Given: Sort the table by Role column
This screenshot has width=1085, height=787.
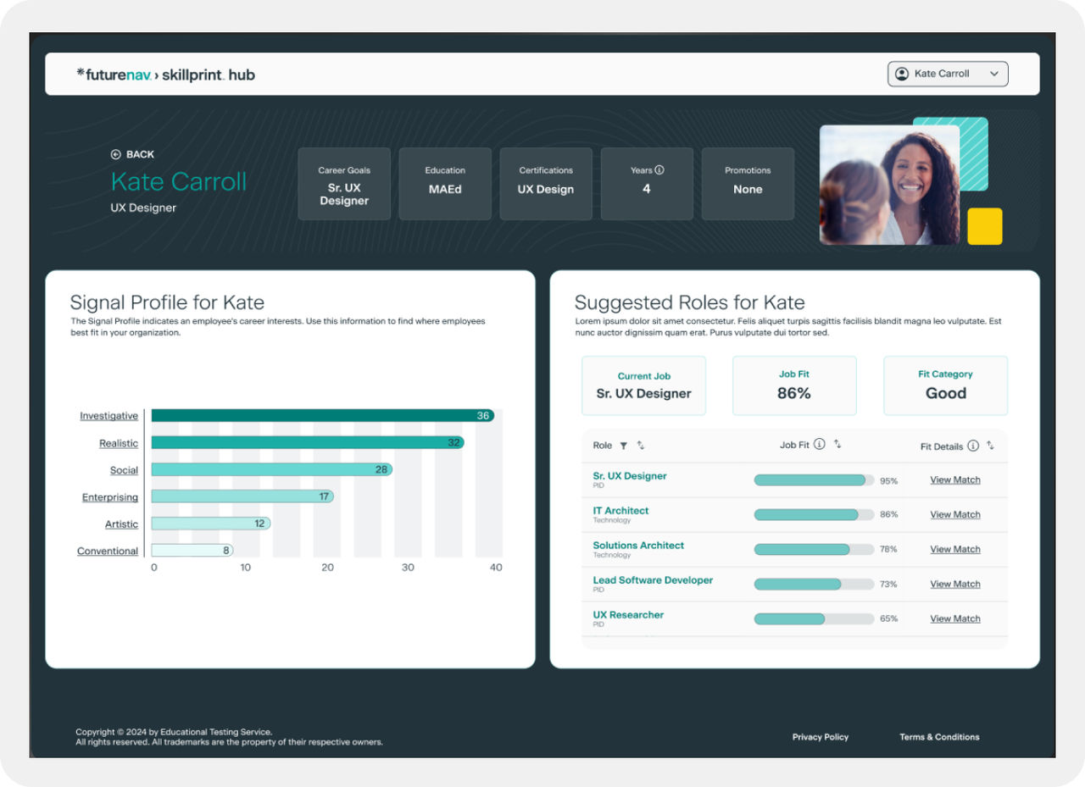Looking at the screenshot, I should [641, 446].
